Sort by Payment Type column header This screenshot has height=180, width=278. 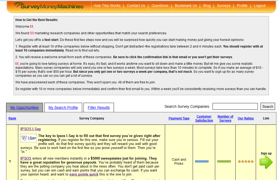179,118
